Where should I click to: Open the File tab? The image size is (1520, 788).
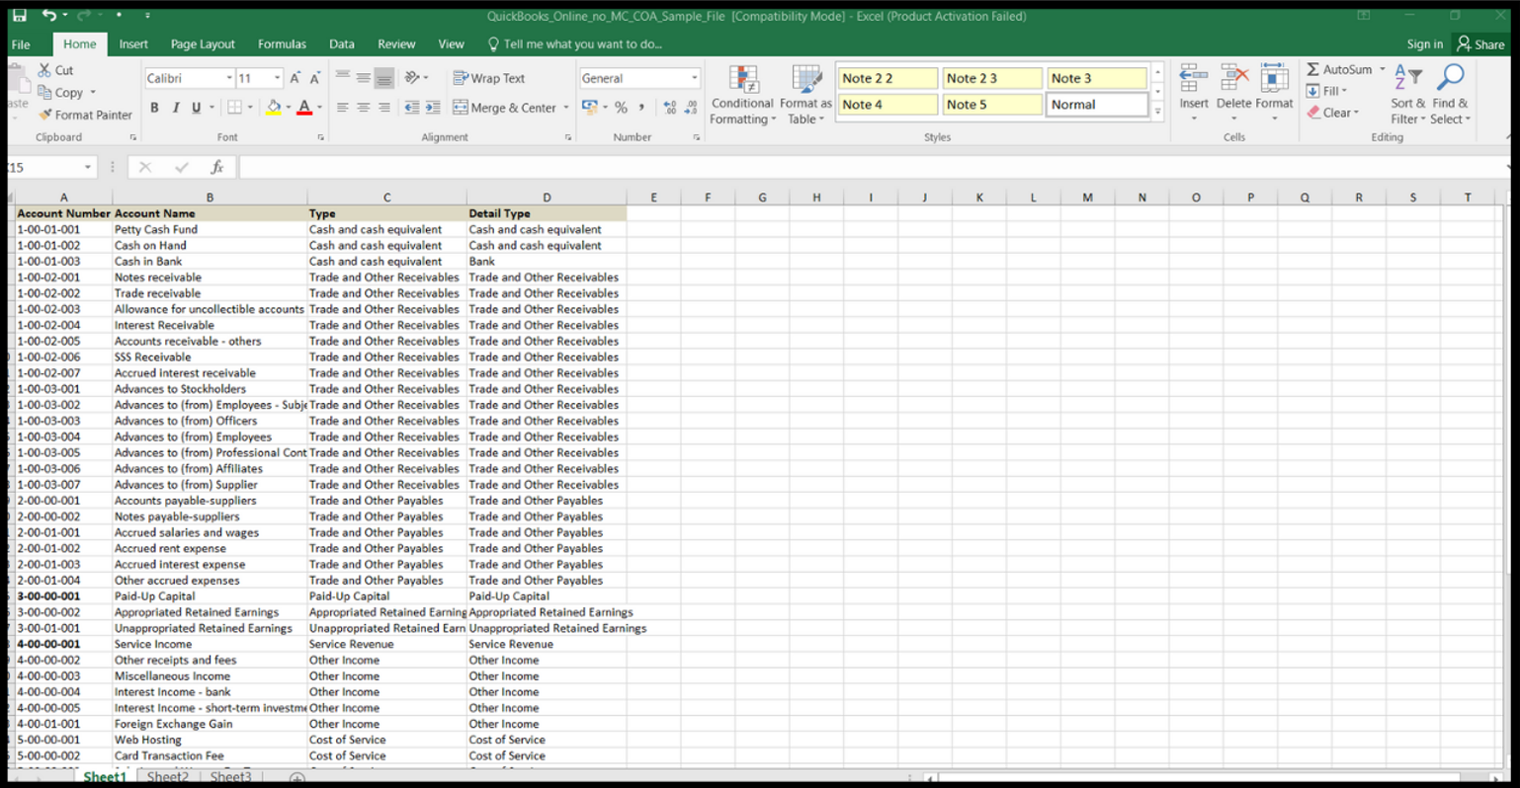[21, 44]
